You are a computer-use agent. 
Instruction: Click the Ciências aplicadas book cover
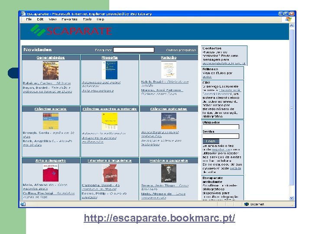coord(169,121)
